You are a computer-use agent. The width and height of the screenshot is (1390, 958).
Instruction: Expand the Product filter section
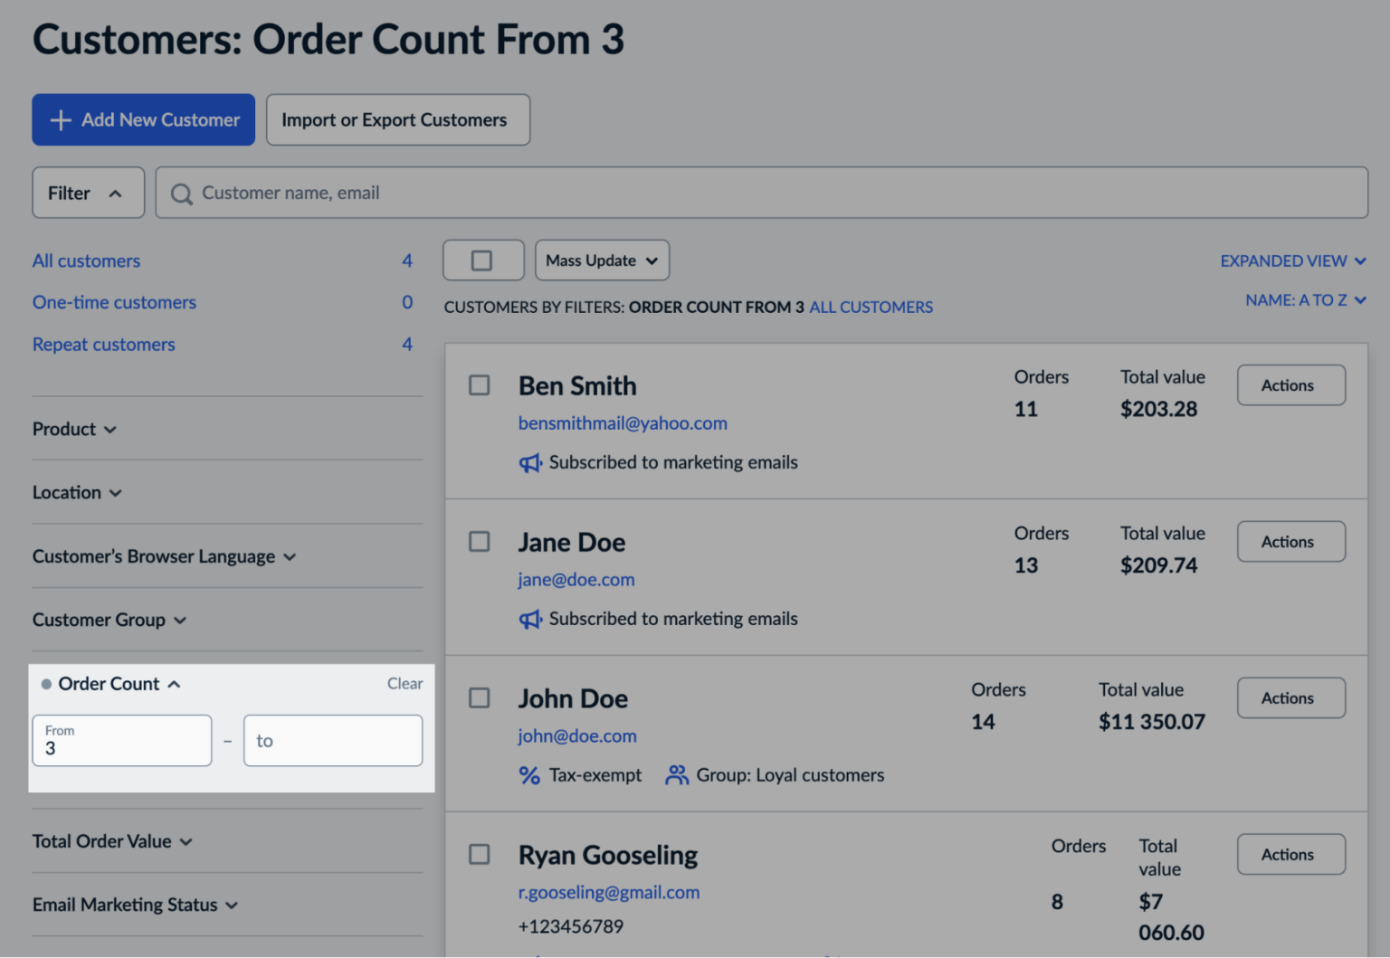(x=74, y=429)
